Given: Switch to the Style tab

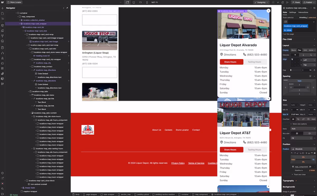Looking at the screenshot, I should 285,12.
